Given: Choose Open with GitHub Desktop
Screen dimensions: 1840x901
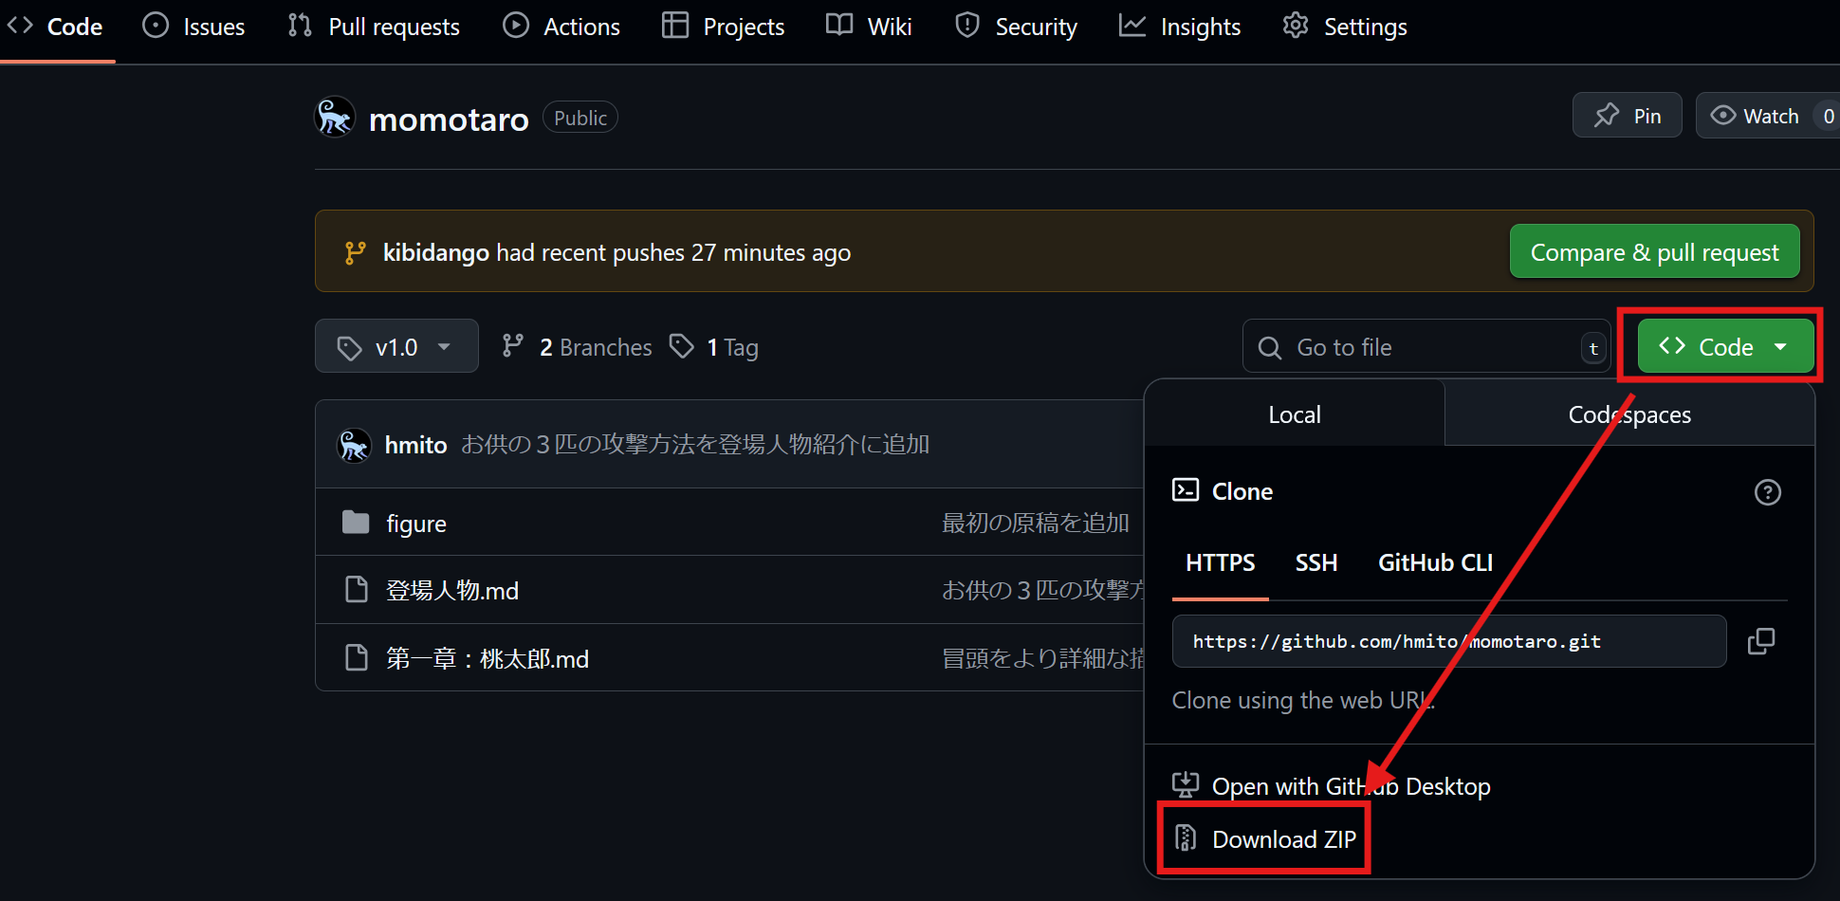Looking at the screenshot, I should click(1332, 786).
